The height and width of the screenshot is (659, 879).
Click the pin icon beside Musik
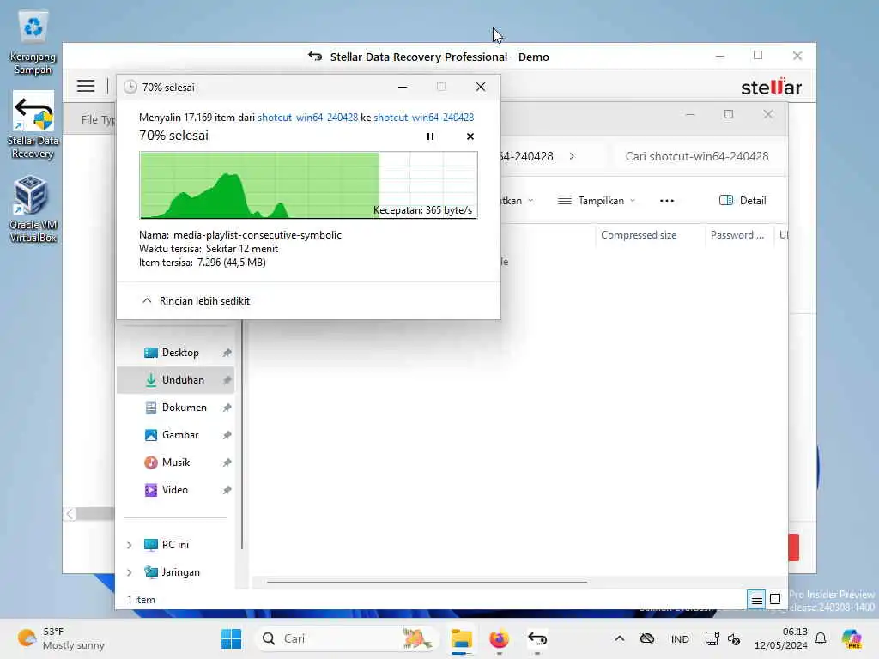click(227, 463)
